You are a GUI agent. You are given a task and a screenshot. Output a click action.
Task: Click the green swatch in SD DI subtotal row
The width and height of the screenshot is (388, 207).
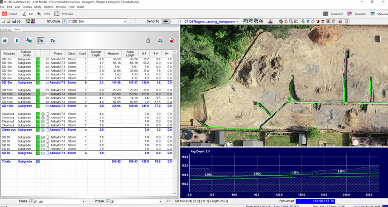pyautogui.click(x=38, y=153)
